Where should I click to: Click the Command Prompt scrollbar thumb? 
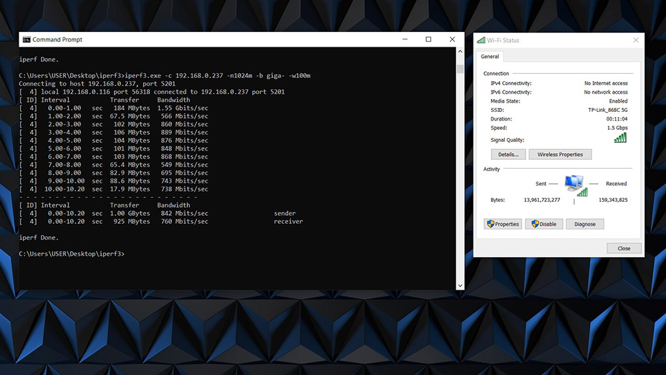point(460,69)
